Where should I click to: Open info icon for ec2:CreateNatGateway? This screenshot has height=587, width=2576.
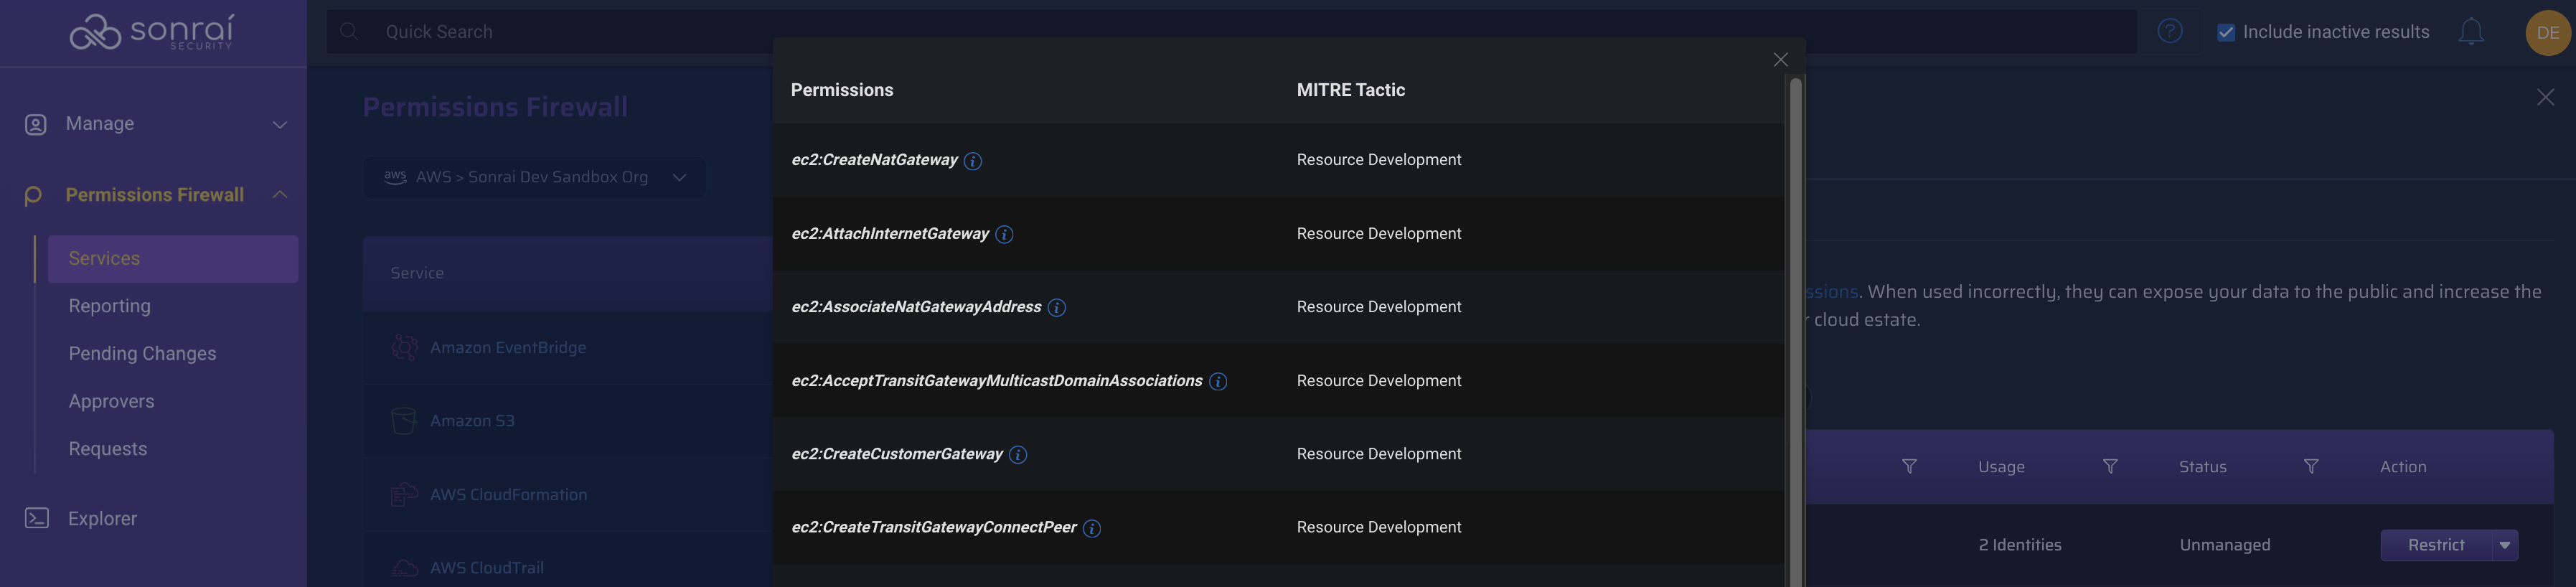click(x=972, y=161)
